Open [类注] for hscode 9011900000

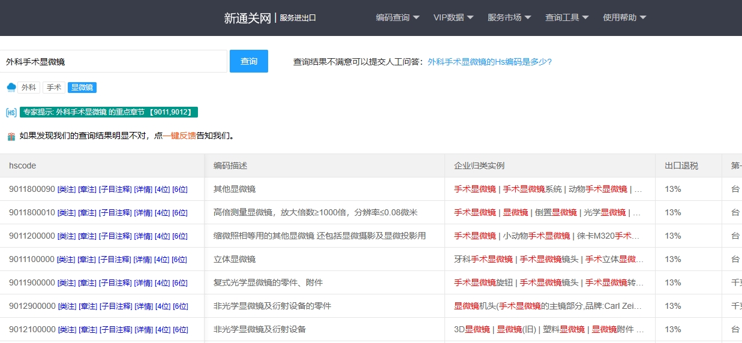tap(67, 283)
